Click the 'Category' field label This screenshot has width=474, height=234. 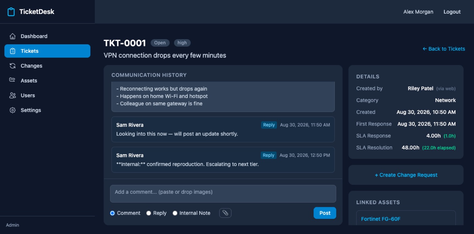pyautogui.click(x=367, y=100)
